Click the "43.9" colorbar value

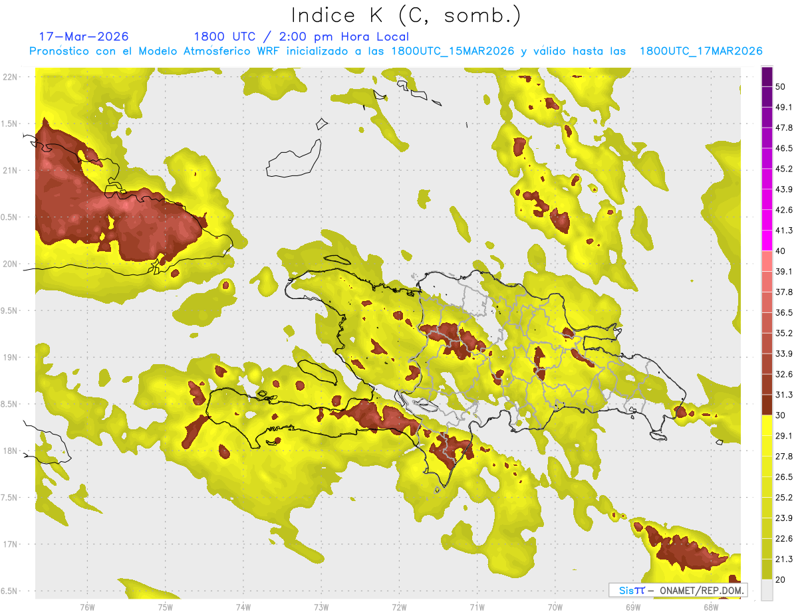point(784,189)
